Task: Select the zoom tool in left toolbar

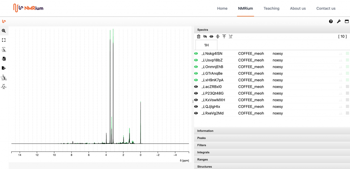Action: (4, 31)
